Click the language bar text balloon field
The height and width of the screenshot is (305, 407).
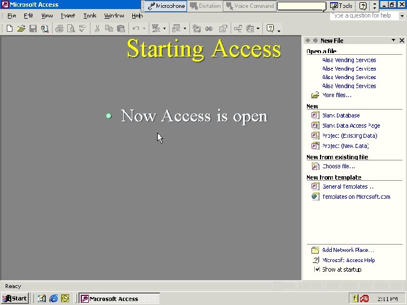point(301,6)
